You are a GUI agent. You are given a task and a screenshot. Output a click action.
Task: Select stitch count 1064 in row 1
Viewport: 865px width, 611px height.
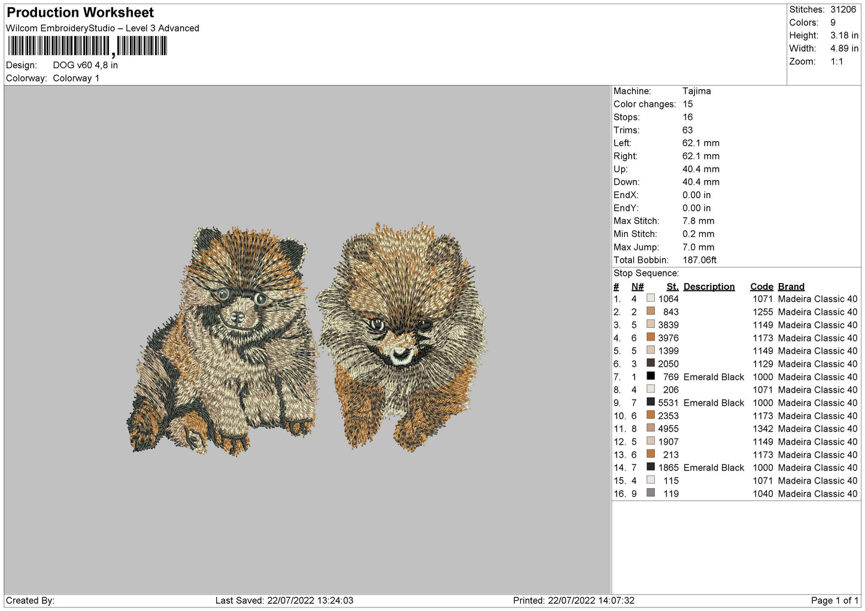(x=668, y=299)
